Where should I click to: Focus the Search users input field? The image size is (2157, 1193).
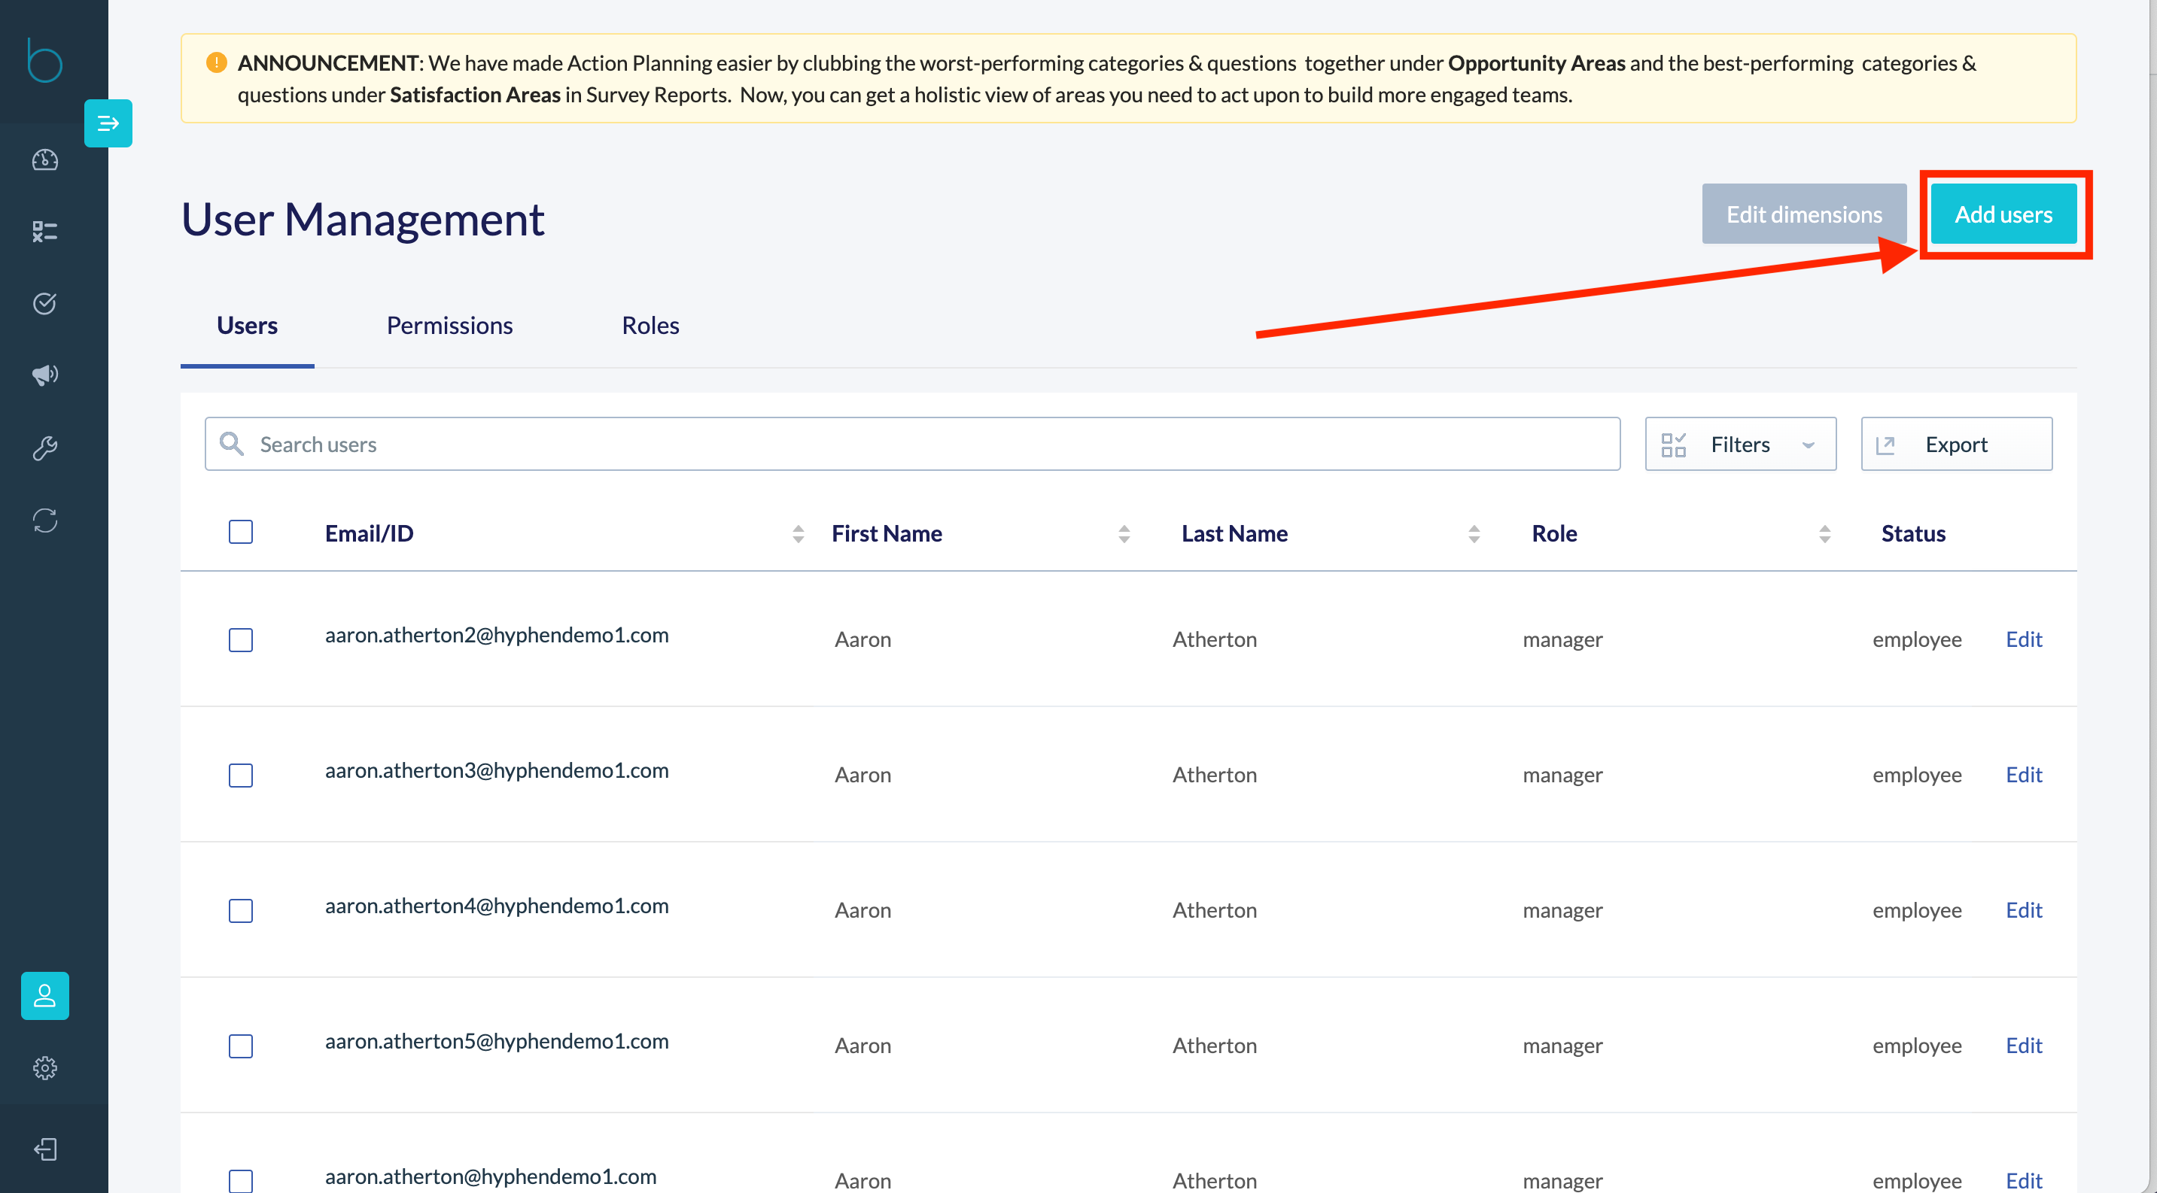(912, 445)
